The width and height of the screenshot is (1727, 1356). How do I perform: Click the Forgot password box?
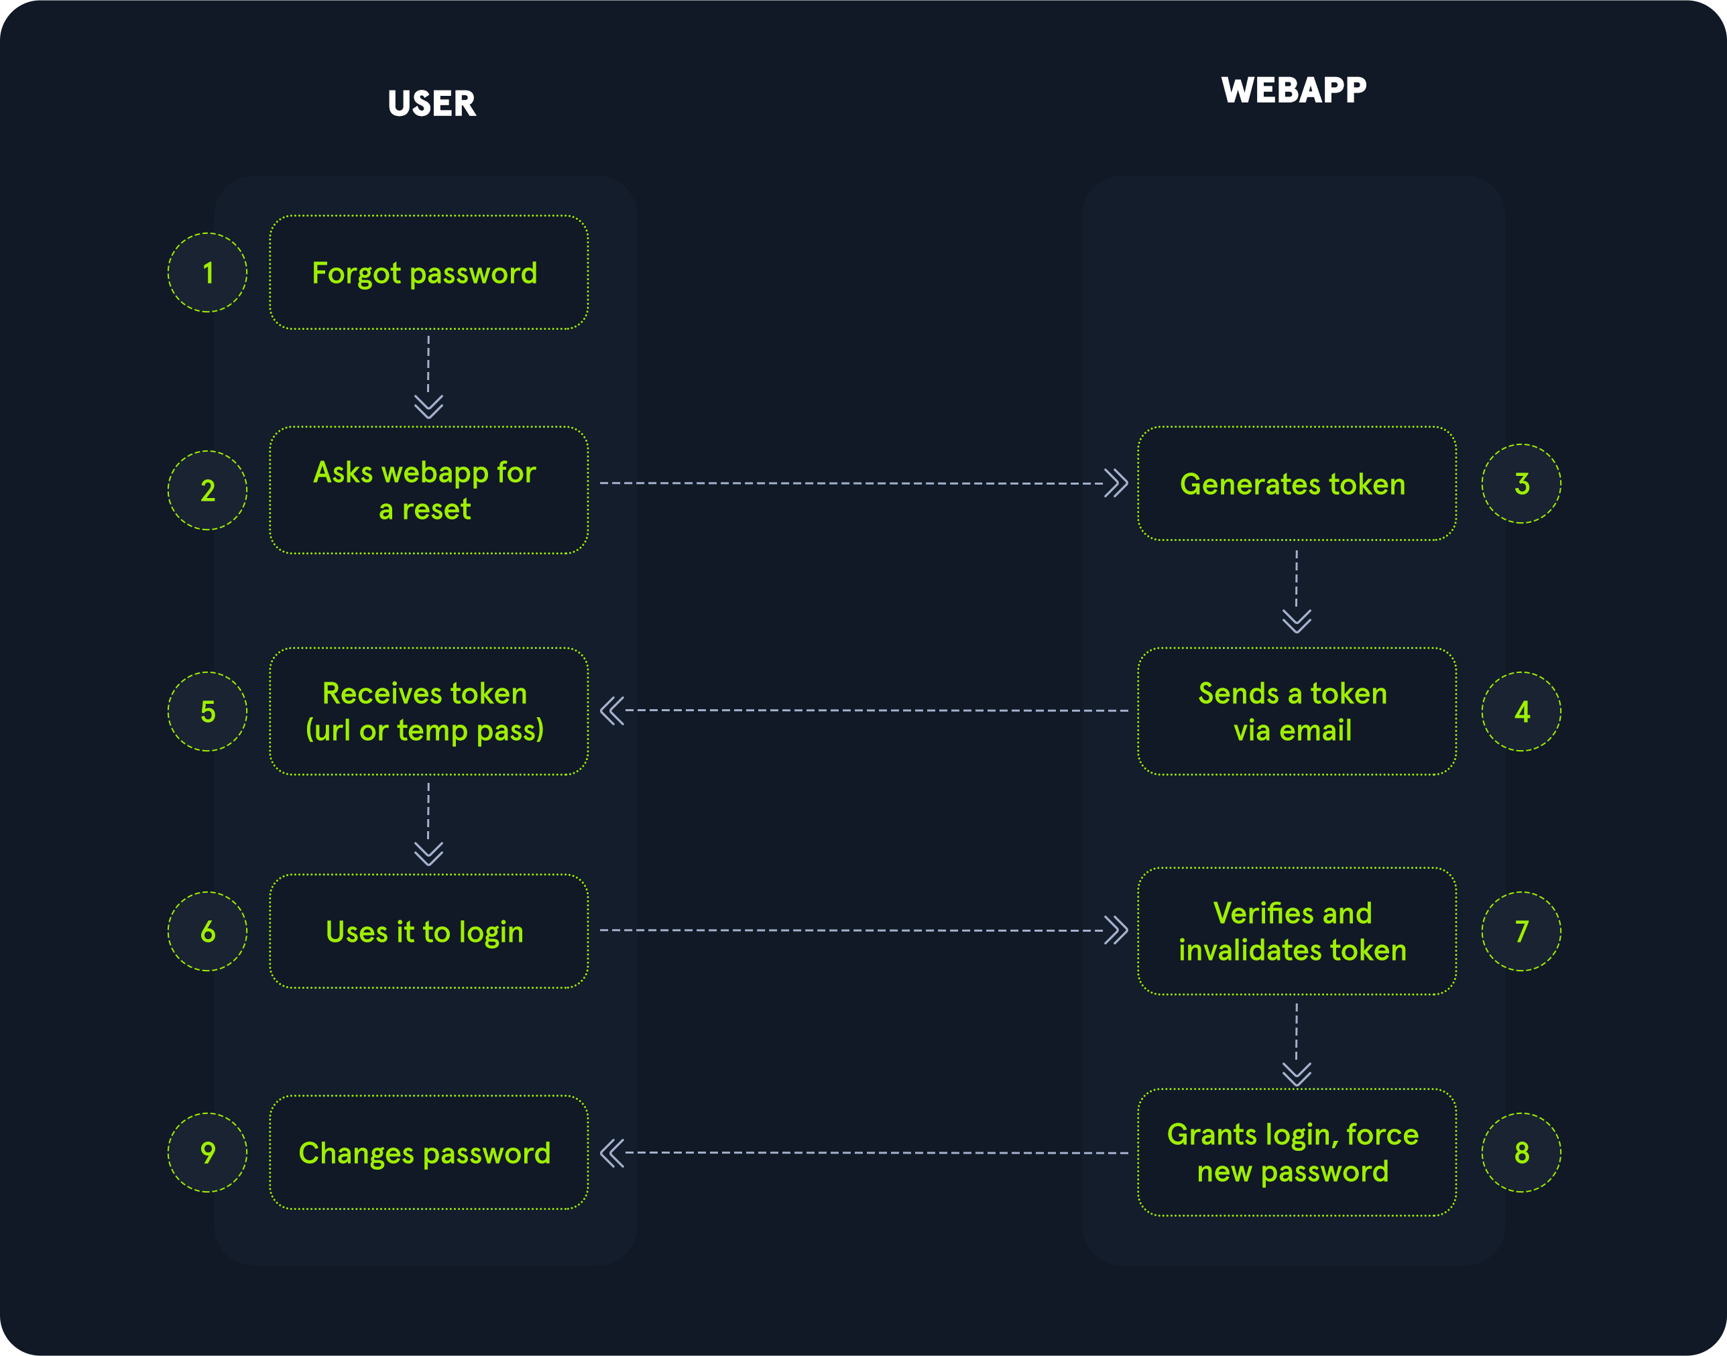click(x=429, y=272)
